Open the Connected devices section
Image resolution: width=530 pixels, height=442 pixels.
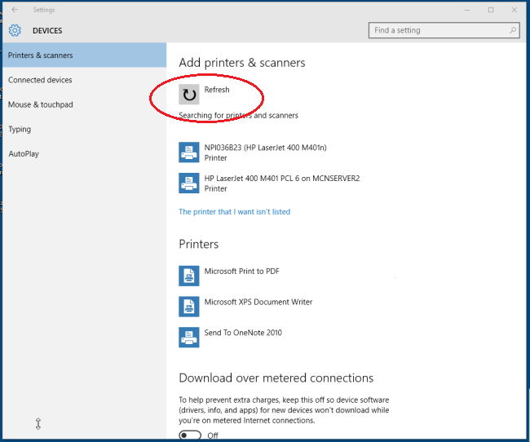pyautogui.click(x=40, y=80)
